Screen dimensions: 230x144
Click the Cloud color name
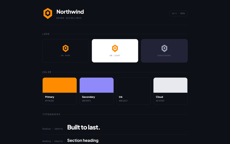point(159,97)
